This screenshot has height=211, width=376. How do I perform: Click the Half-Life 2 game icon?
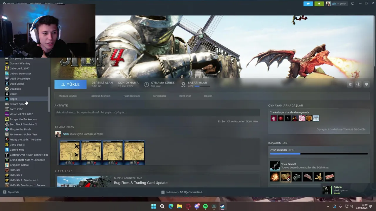coord(7,175)
